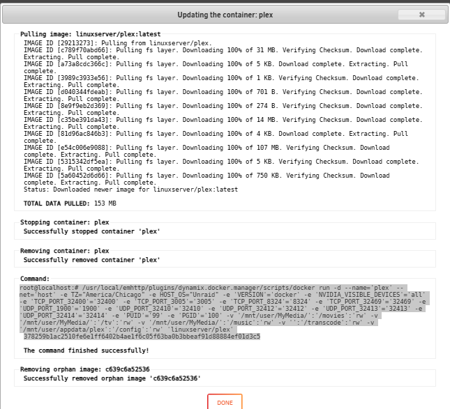Click the highlighted docker run command text

pos(225,309)
